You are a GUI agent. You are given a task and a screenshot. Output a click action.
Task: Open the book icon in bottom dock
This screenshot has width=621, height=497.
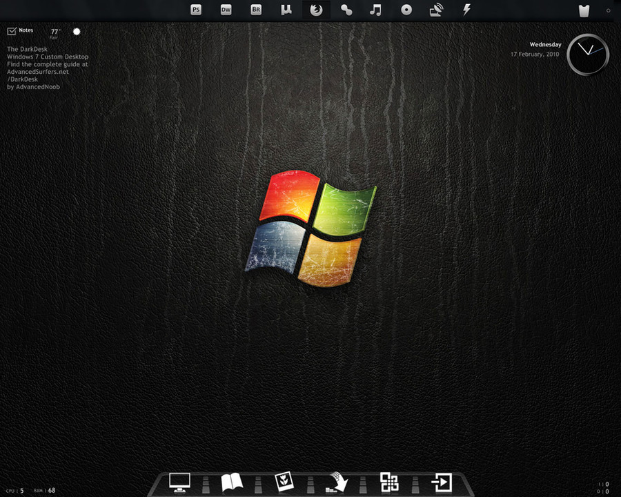click(x=232, y=483)
